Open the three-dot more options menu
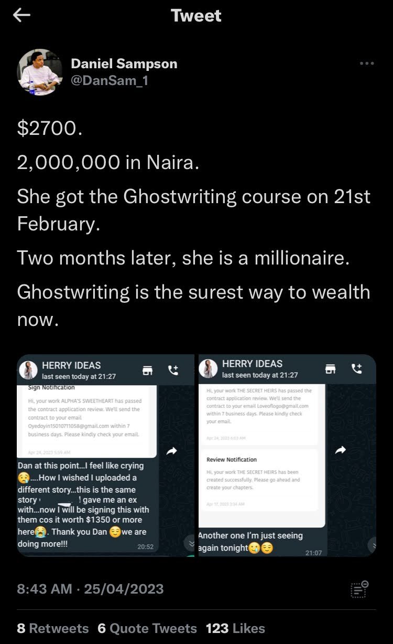Image resolution: width=393 pixels, height=644 pixels. (x=367, y=64)
